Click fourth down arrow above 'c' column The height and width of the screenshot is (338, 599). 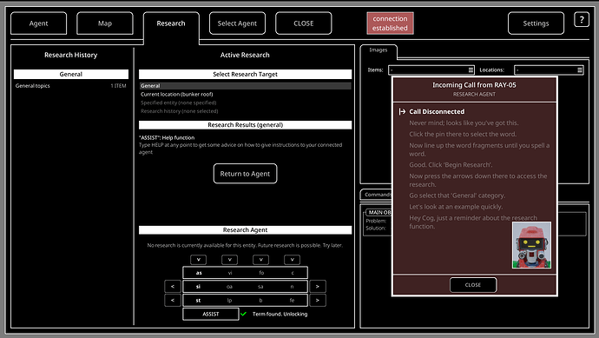(x=293, y=260)
